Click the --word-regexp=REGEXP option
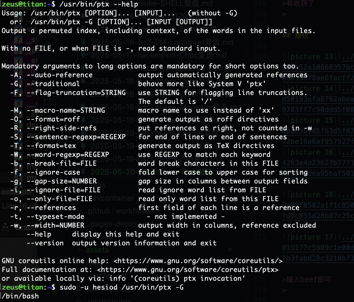Image resolution: width=354 pixels, height=302 pixels. coord(68,154)
